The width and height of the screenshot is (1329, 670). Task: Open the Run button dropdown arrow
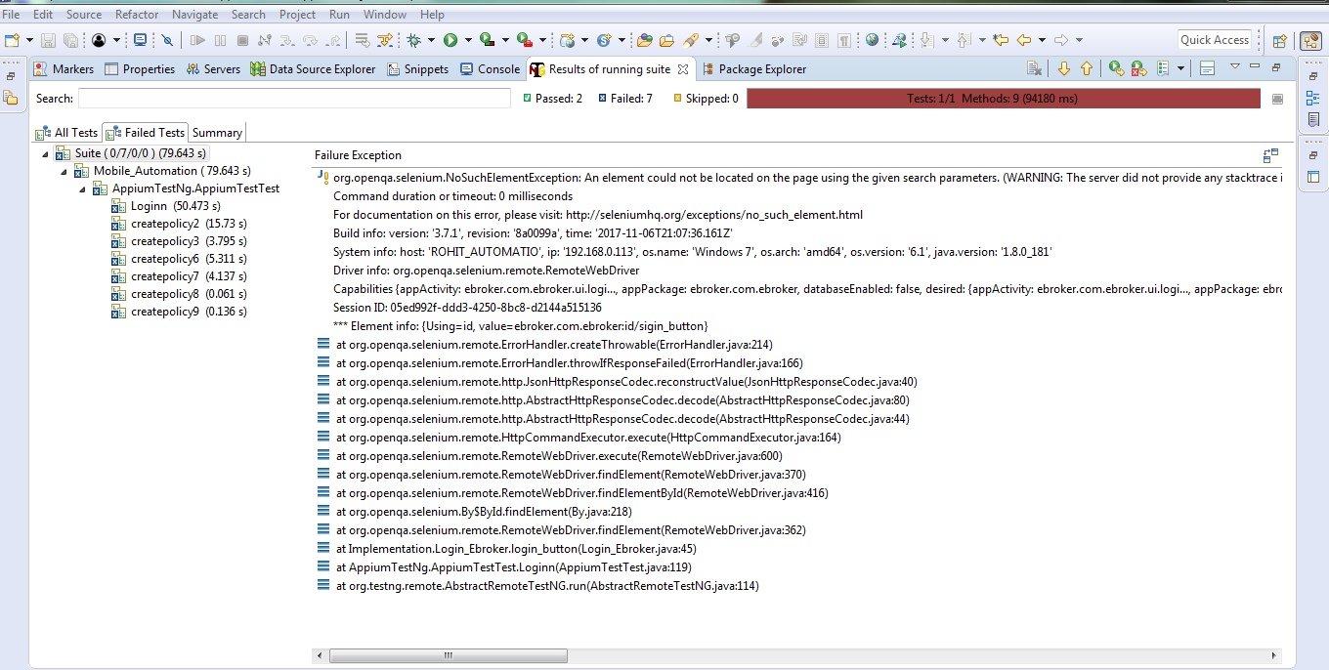(467, 40)
